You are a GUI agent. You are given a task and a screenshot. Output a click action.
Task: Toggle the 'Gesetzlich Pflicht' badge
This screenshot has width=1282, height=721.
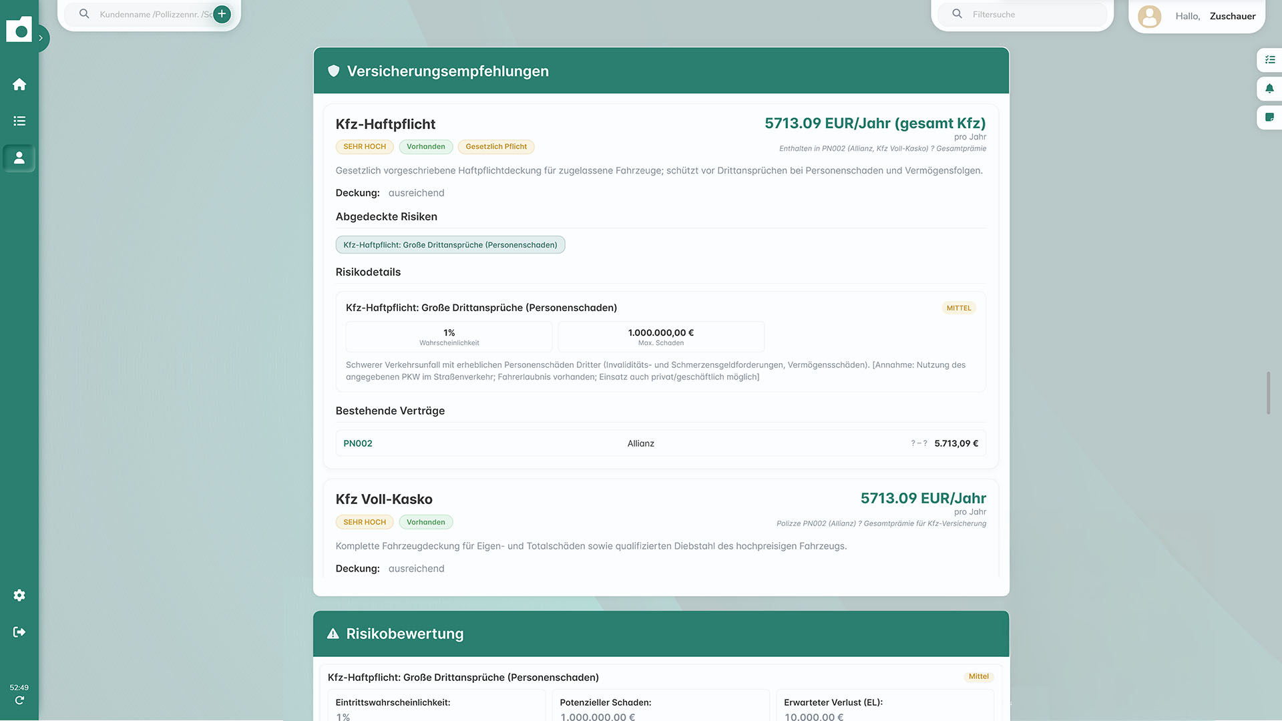(495, 146)
